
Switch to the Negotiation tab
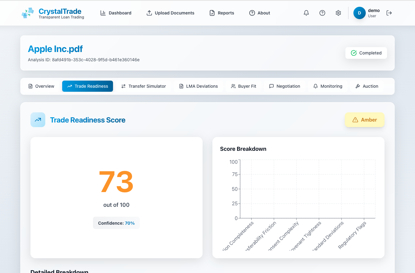click(284, 86)
